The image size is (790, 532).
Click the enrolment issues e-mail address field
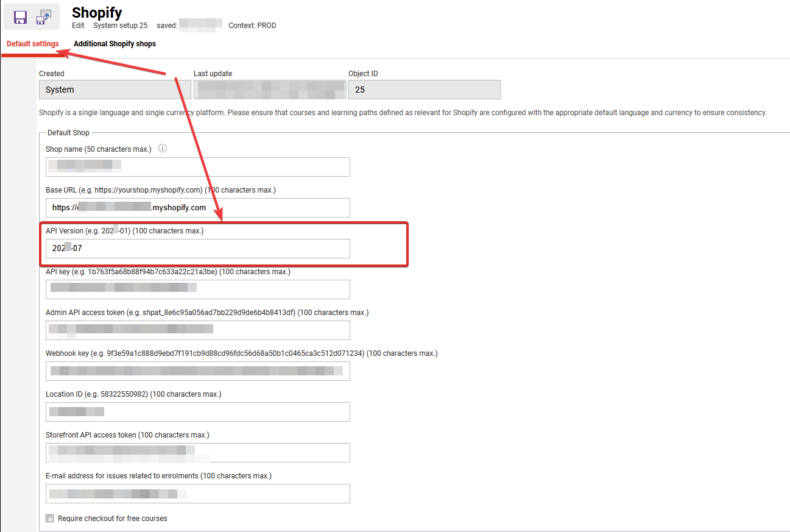[x=197, y=493]
